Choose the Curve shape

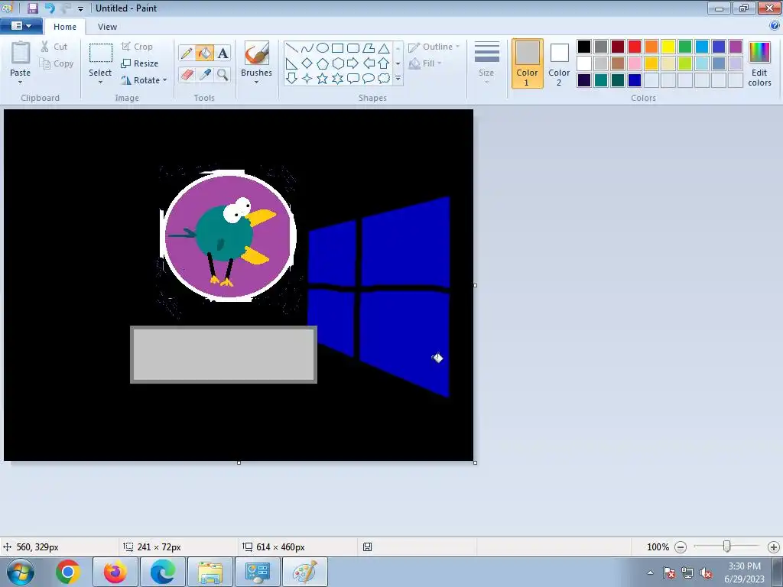click(x=307, y=48)
